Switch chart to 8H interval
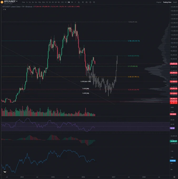This screenshot has height=179, width=178. (x=59, y=2)
